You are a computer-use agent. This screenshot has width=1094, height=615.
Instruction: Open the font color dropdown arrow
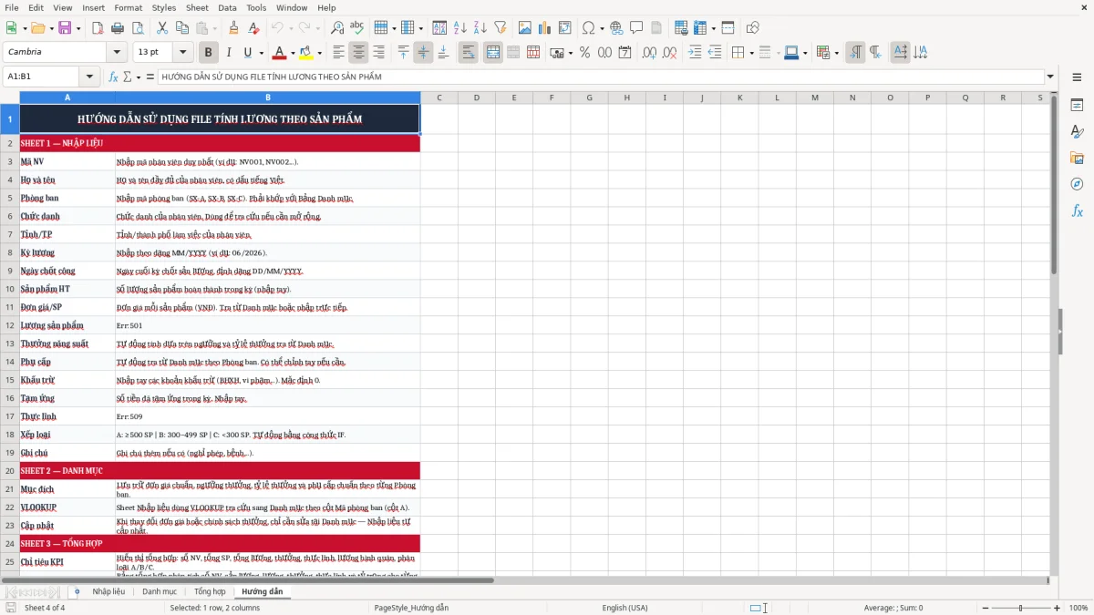(294, 53)
